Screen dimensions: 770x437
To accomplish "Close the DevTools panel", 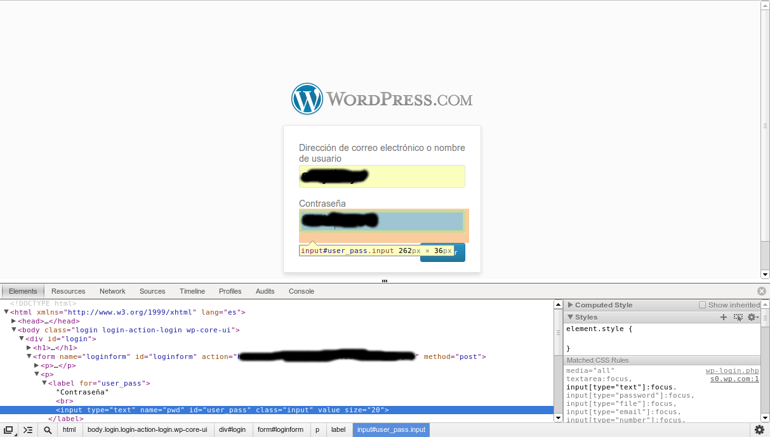I will (x=761, y=291).
